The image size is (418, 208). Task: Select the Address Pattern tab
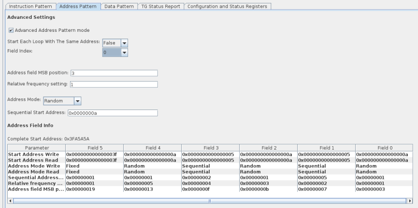79,6
